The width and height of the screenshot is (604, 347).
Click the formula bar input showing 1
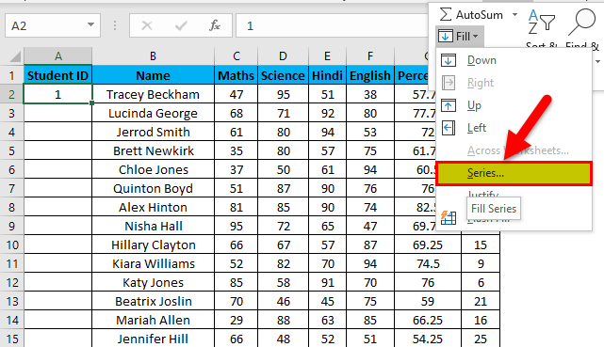point(333,25)
